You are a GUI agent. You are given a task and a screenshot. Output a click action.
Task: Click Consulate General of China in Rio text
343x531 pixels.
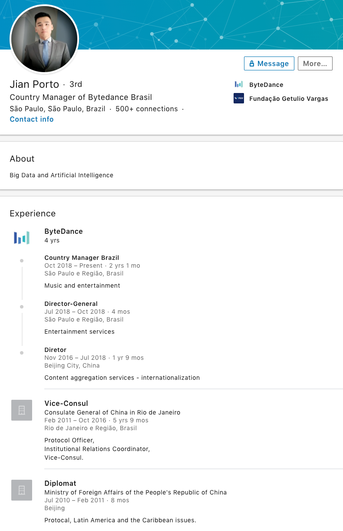[x=112, y=412]
